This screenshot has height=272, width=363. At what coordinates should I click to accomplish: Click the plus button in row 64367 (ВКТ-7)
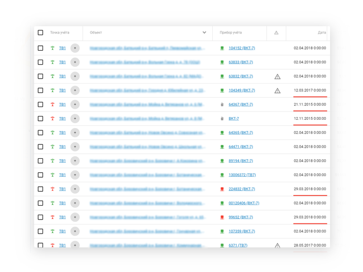pyautogui.click(x=75, y=104)
